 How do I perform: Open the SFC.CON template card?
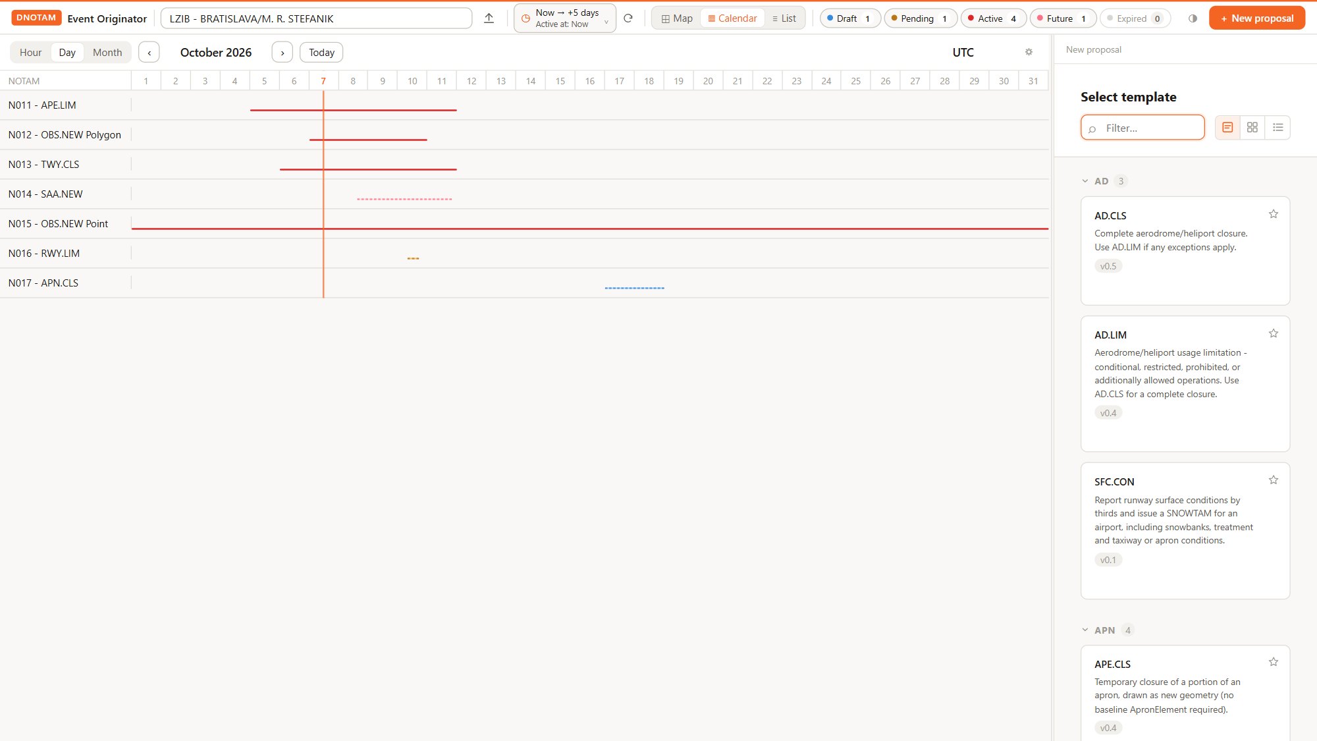click(x=1185, y=531)
